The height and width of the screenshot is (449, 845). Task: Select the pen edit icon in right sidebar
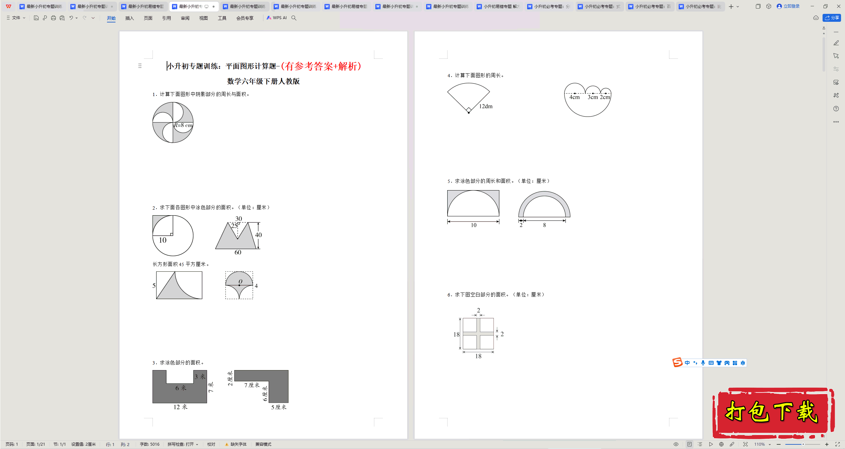point(836,43)
